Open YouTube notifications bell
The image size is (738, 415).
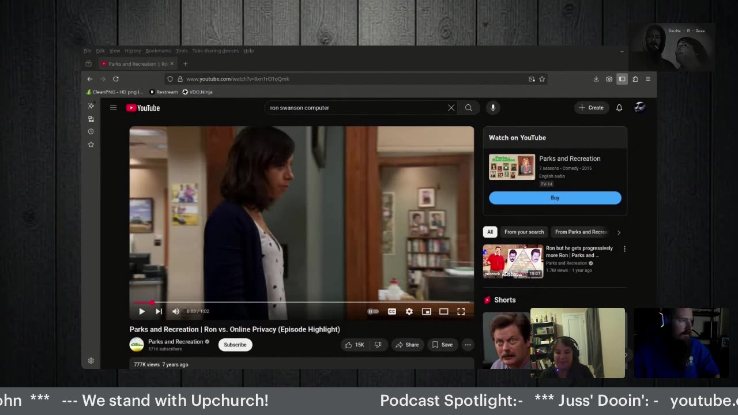click(619, 108)
